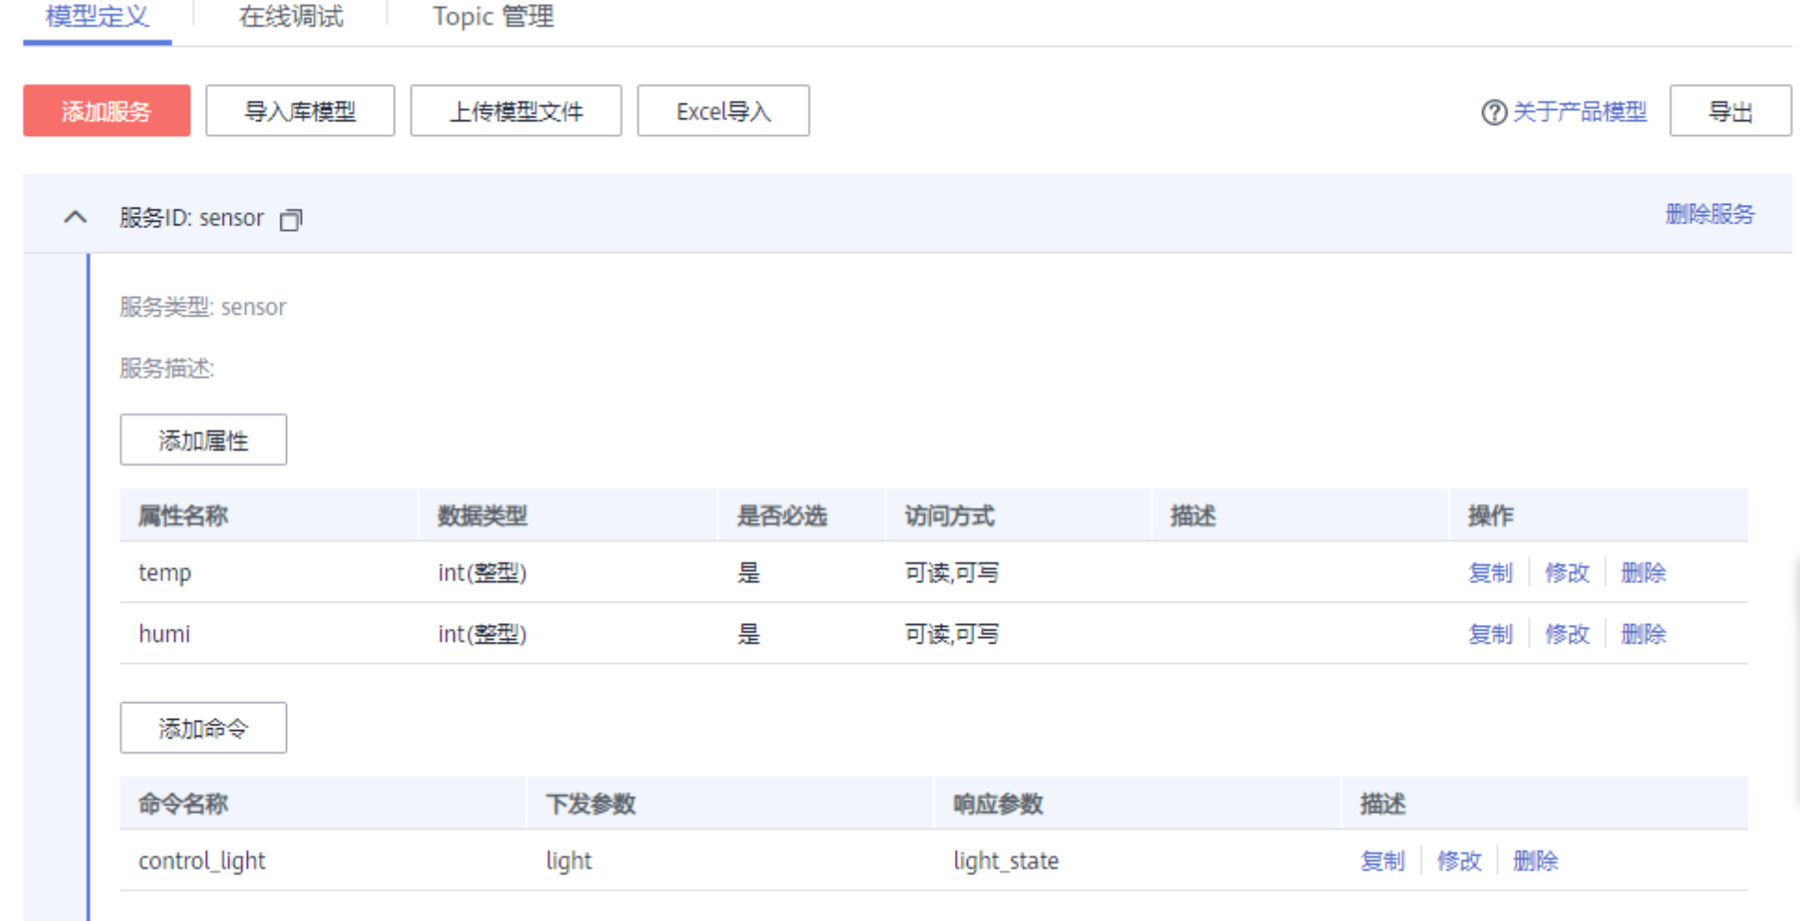Copy the sensor service ID
The height and width of the screenshot is (921, 1813).
click(x=291, y=220)
